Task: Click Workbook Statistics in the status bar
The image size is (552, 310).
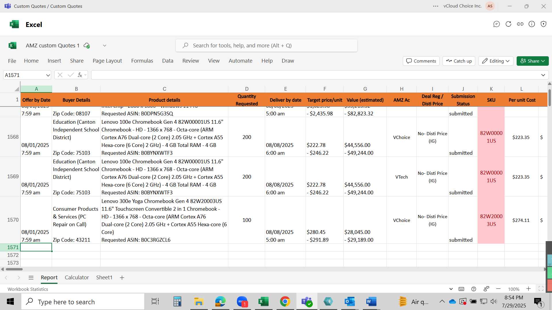Action: [x=28, y=289]
